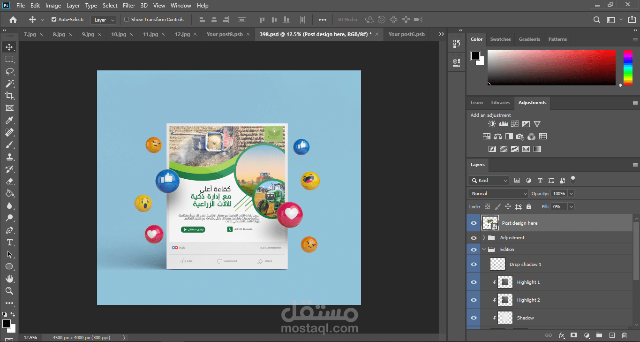The width and height of the screenshot is (640, 342).
Task: Select the Eyedropper tool
Action: (x=9, y=120)
